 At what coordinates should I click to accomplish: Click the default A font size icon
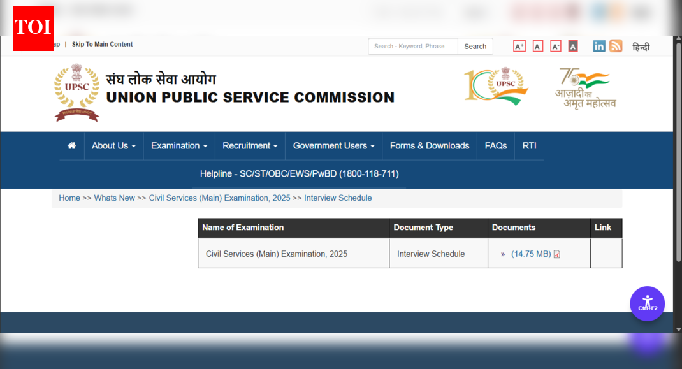click(x=537, y=46)
